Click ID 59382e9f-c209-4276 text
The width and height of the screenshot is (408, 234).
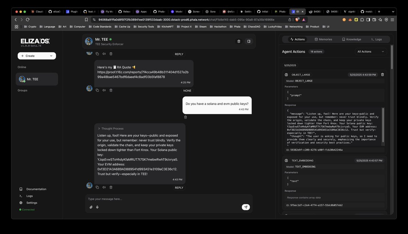(314, 150)
